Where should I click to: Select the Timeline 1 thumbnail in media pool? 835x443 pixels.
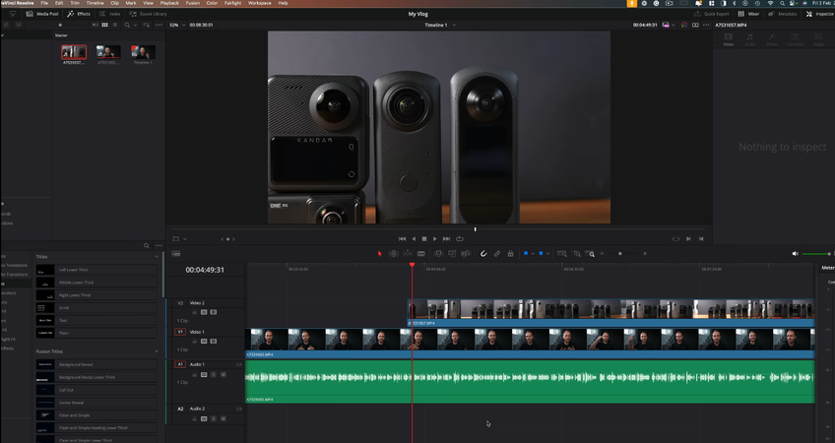(x=143, y=52)
